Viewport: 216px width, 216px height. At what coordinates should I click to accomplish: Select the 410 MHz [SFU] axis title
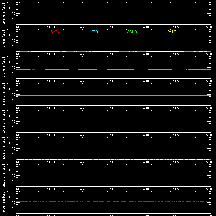pos(4,40)
